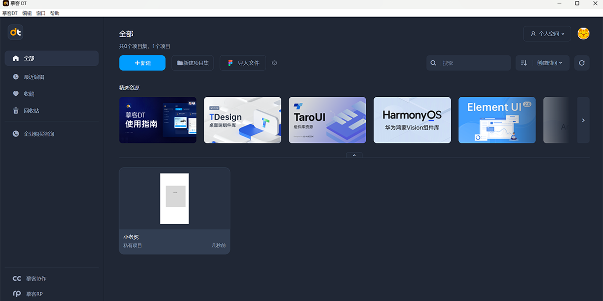Click the 私有项目 label on project card
The image size is (603, 301).
[133, 246]
